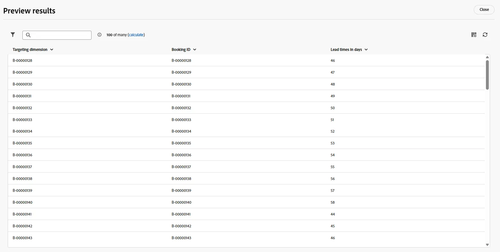
Task: Open the column configuration icon
Action: [x=474, y=35]
